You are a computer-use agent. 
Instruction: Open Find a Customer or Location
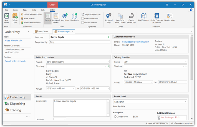tap(157, 18)
